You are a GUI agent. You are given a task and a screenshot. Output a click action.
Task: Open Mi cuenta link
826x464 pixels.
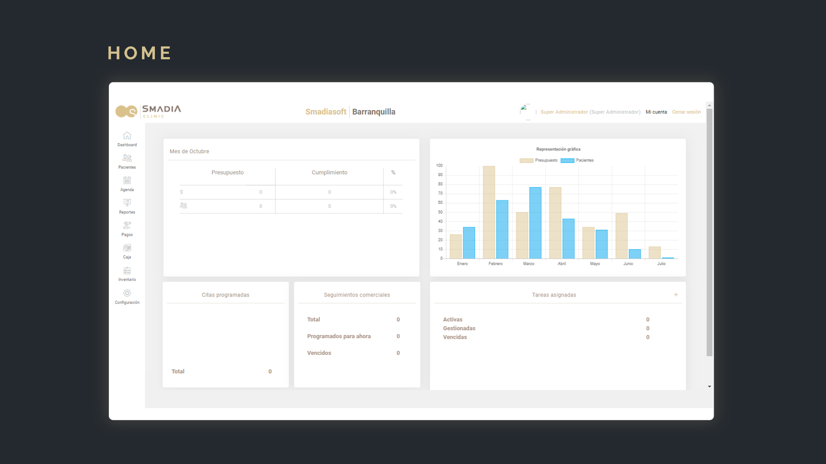point(656,112)
